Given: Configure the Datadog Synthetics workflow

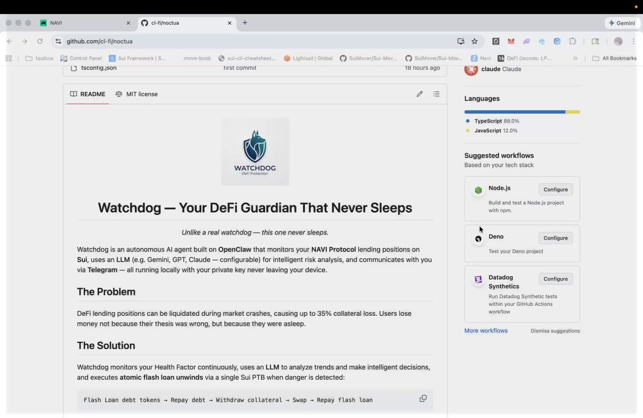Looking at the screenshot, I should 555,279.
